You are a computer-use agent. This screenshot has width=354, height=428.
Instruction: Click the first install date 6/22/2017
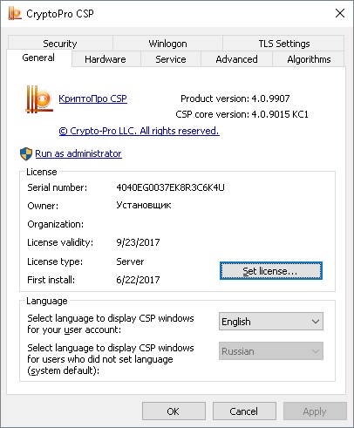click(x=138, y=280)
